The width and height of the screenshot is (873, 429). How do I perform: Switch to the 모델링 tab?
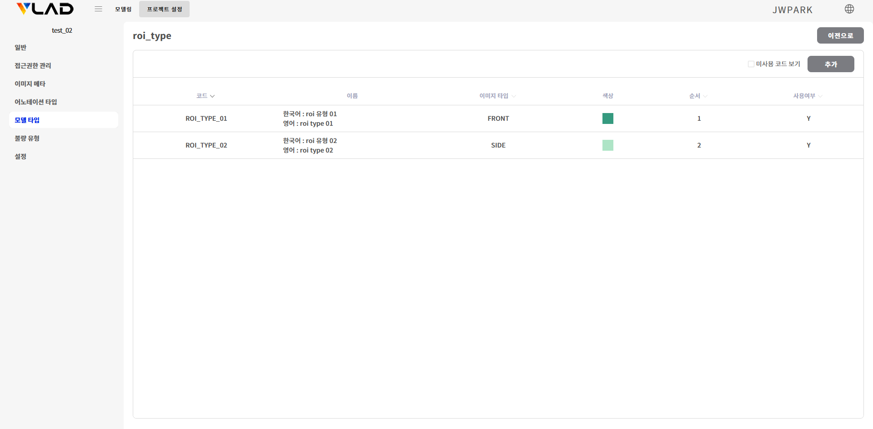(x=123, y=9)
